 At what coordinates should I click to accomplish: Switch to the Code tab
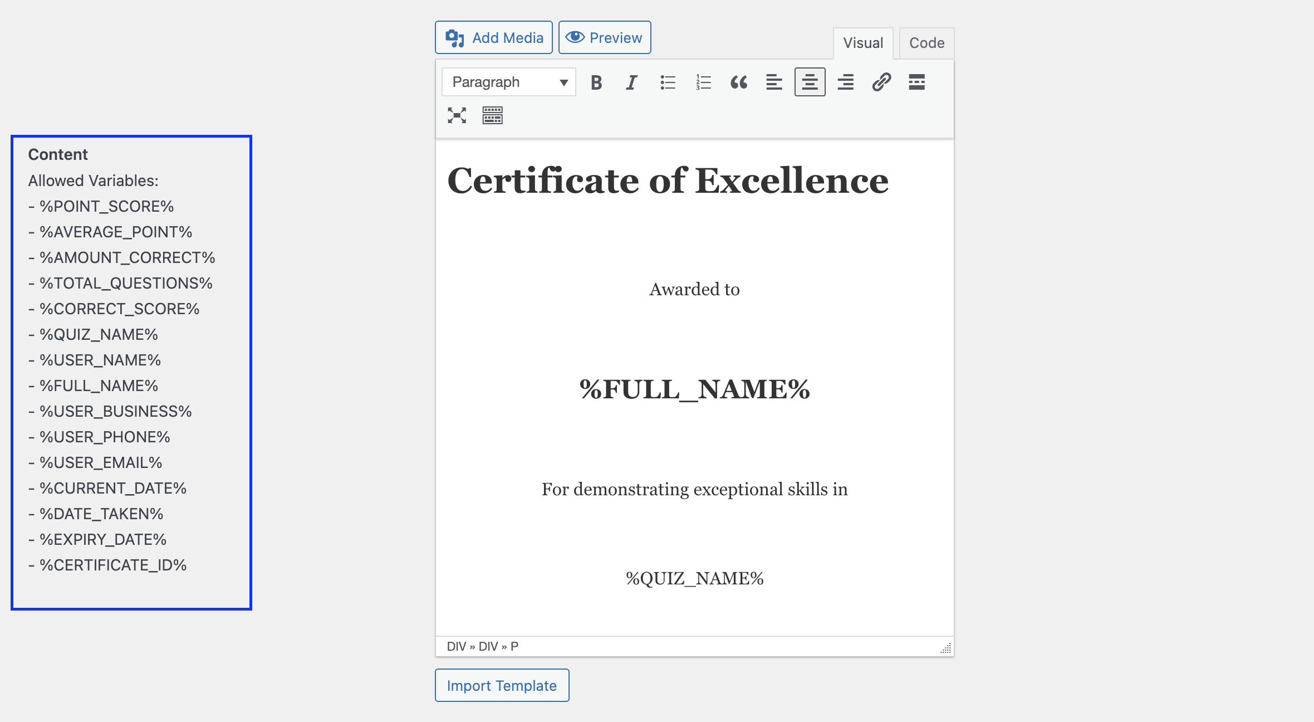click(925, 42)
